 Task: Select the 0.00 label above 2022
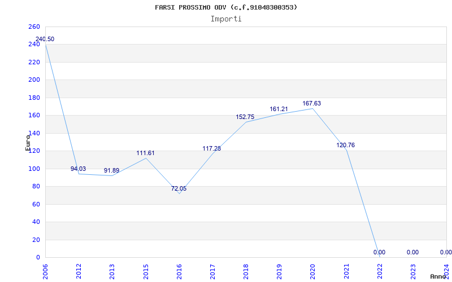pyautogui.click(x=379, y=252)
